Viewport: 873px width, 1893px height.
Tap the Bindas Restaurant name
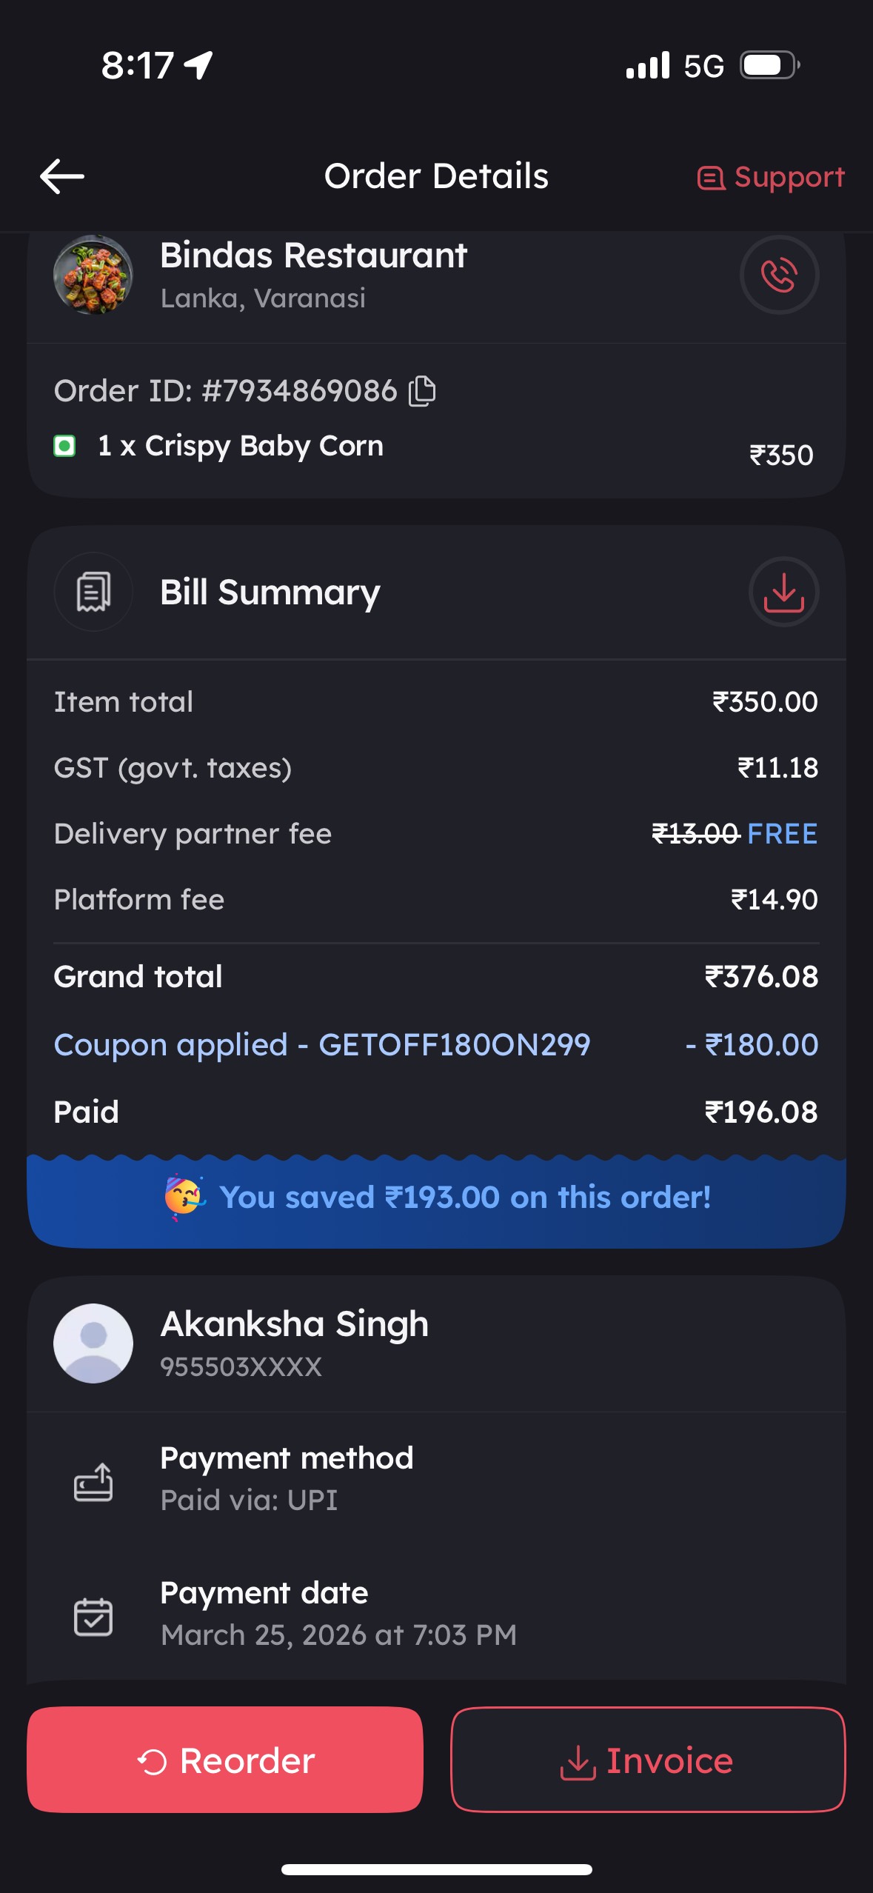(x=314, y=256)
